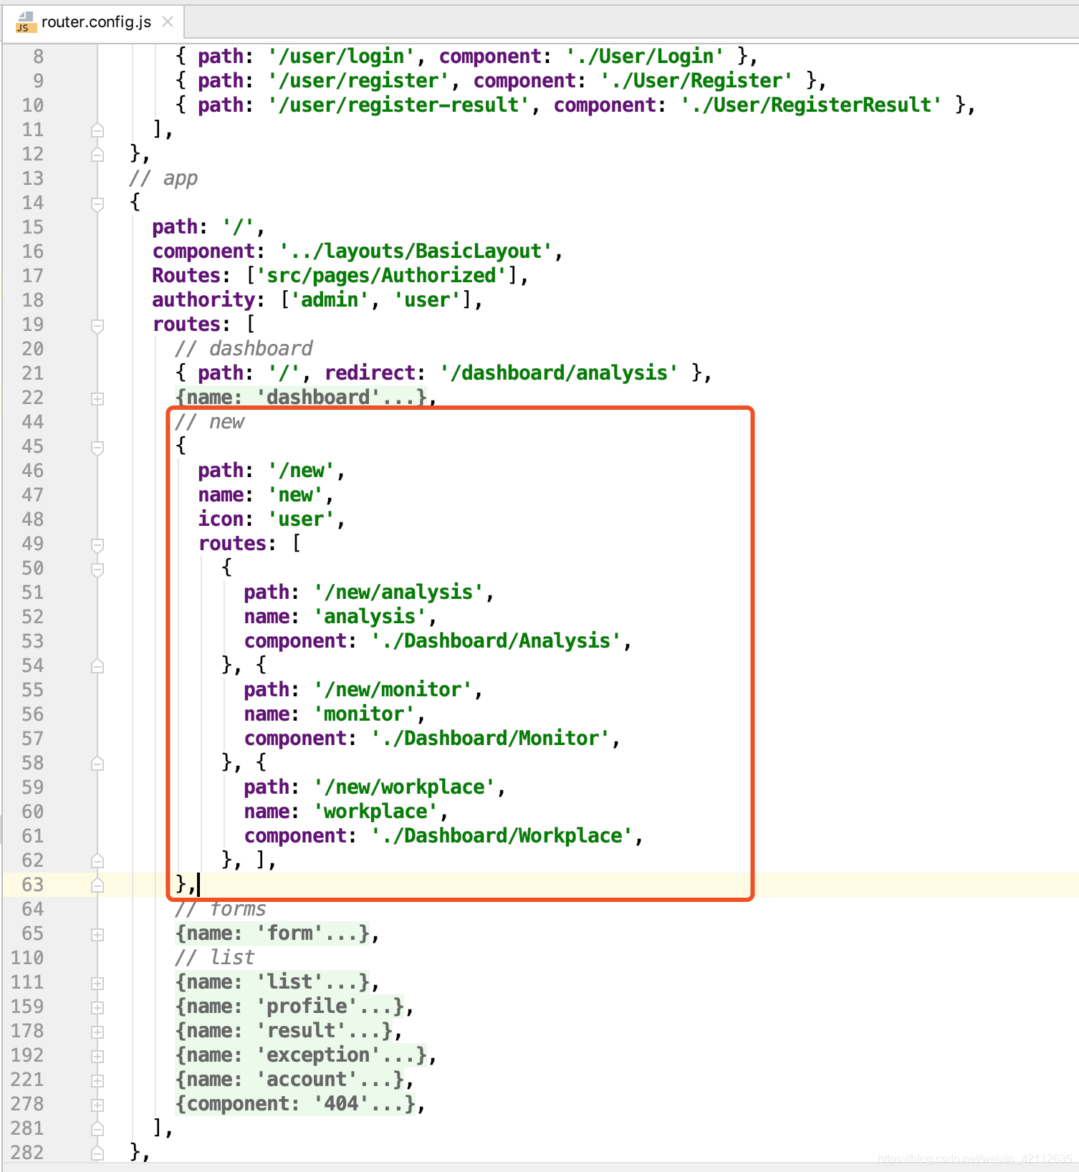The image size is (1079, 1172).
Task: Click line number 44 in the gutter
Action: click(32, 422)
